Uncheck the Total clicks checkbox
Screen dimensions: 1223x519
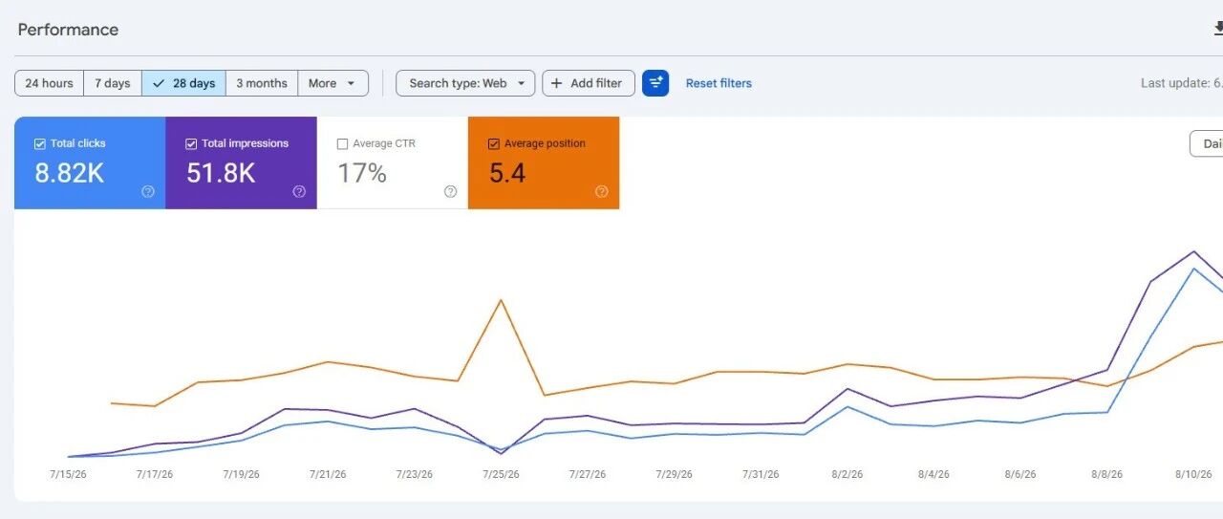pyautogui.click(x=39, y=143)
